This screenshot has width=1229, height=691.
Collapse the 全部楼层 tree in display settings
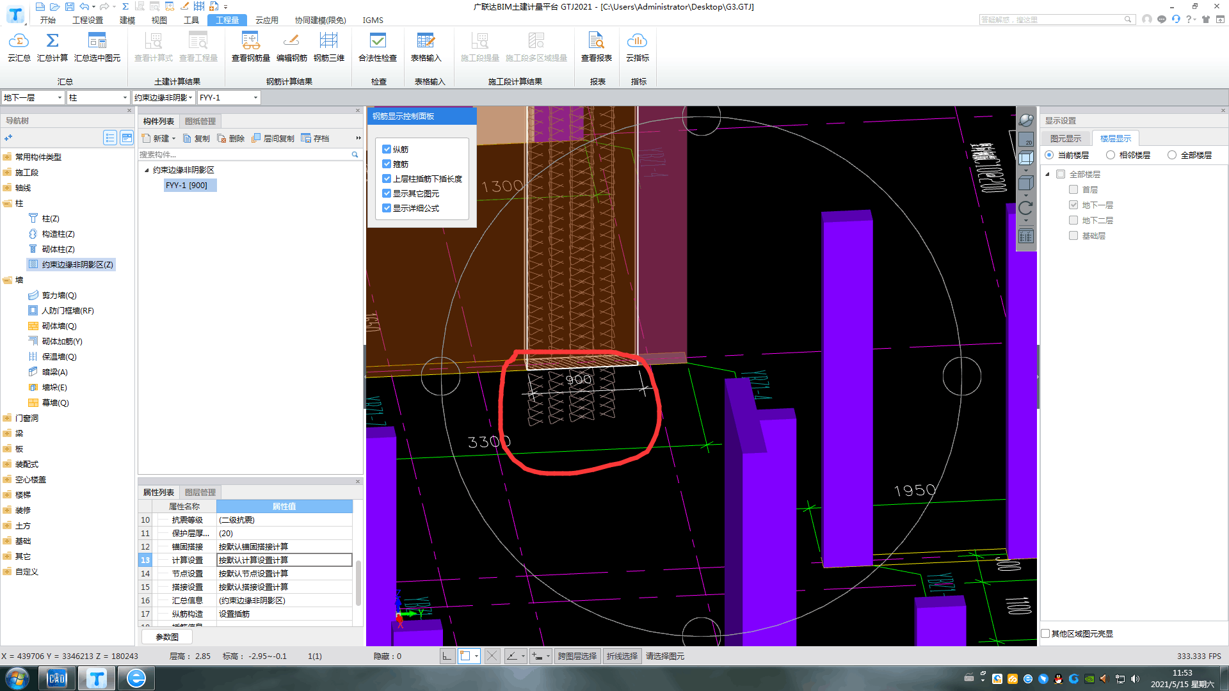(x=1048, y=174)
